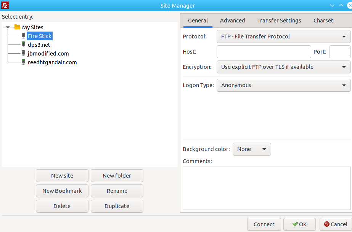Open the Logon Type dropdown

283,85
